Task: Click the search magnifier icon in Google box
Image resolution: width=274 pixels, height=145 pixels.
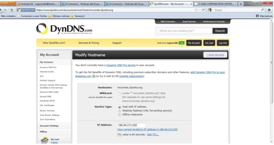Action: click(x=262, y=10)
